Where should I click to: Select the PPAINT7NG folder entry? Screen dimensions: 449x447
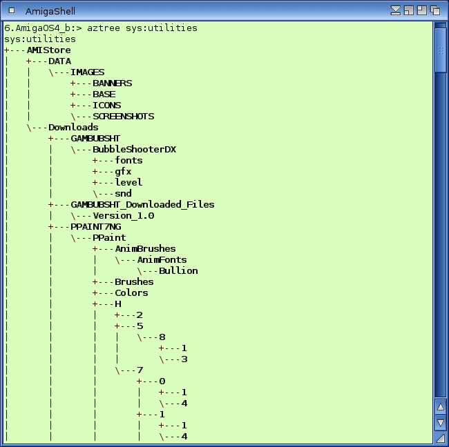coord(95,227)
